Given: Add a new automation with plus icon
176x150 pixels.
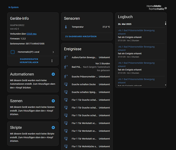Looking at the screenshot, I should pyautogui.click(x=53, y=74).
